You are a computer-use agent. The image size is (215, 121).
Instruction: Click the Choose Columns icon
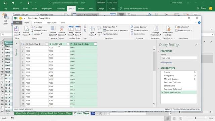(x=53, y=28)
